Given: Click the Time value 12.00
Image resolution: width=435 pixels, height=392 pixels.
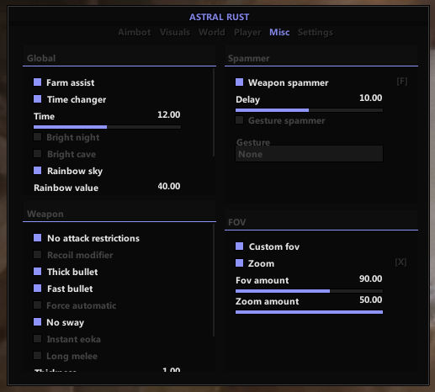Looking at the screenshot, I should (169, 114).
